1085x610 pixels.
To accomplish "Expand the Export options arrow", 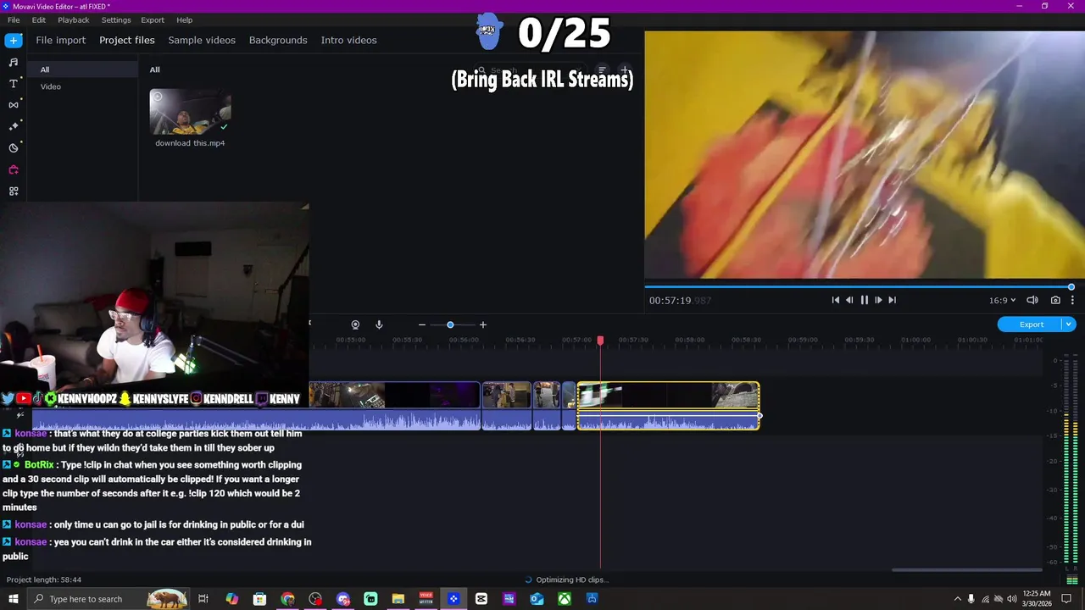I will click(x=1070, y=324).
